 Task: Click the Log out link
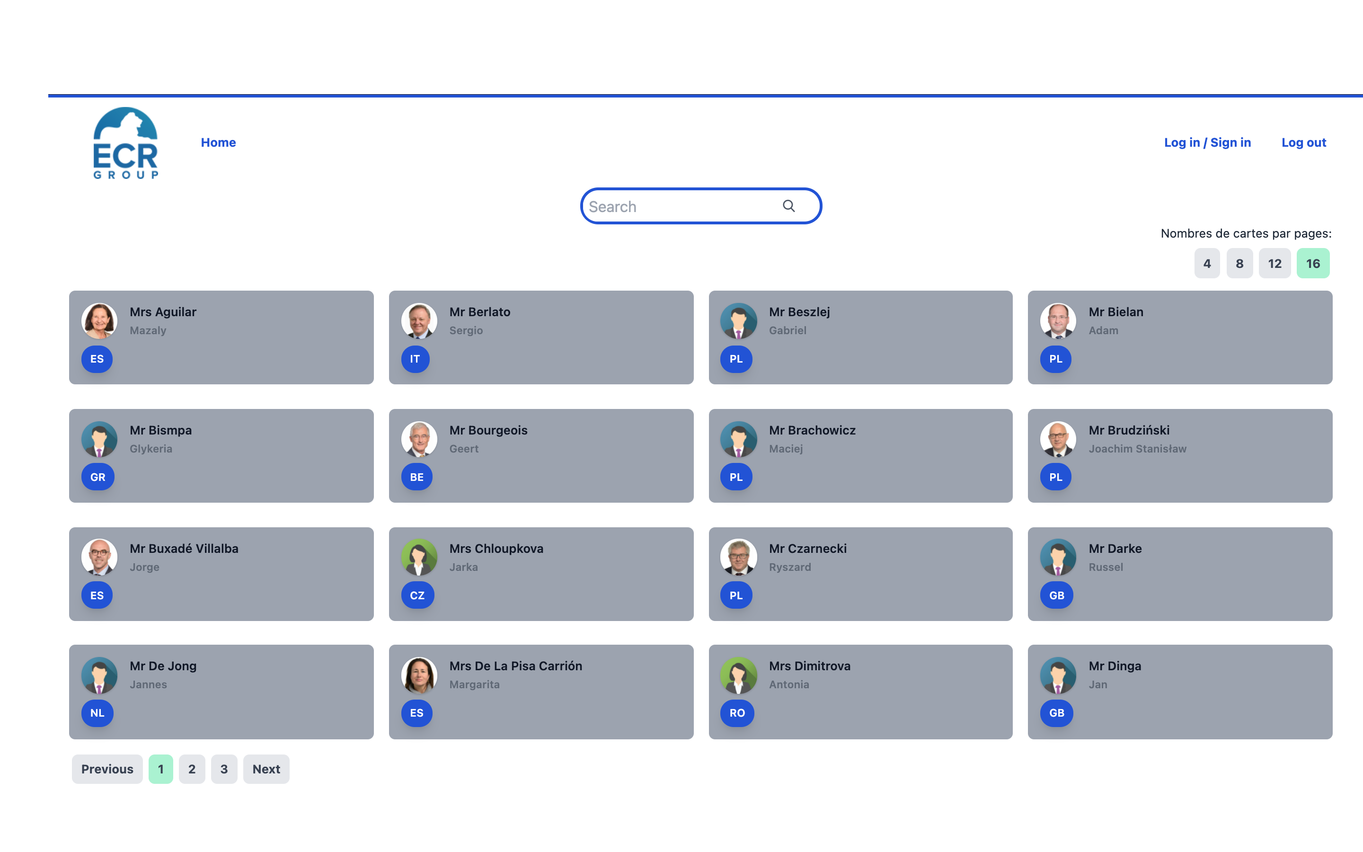pos(1303,142)
